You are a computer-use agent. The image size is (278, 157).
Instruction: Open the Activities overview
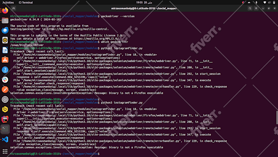click(8, 2)
